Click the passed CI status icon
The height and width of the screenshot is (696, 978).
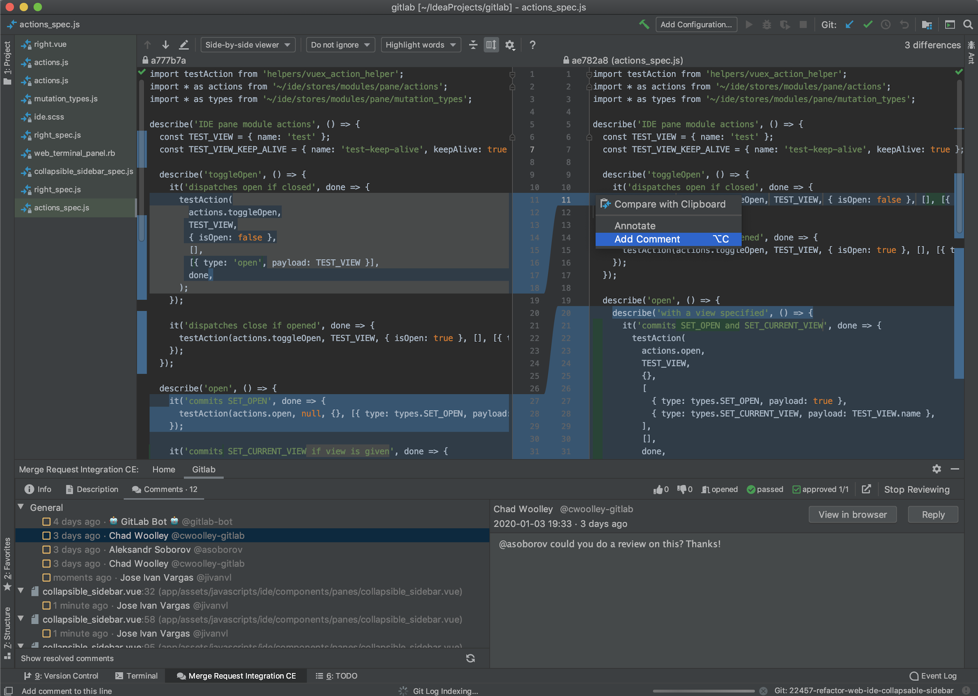[751, 490]
